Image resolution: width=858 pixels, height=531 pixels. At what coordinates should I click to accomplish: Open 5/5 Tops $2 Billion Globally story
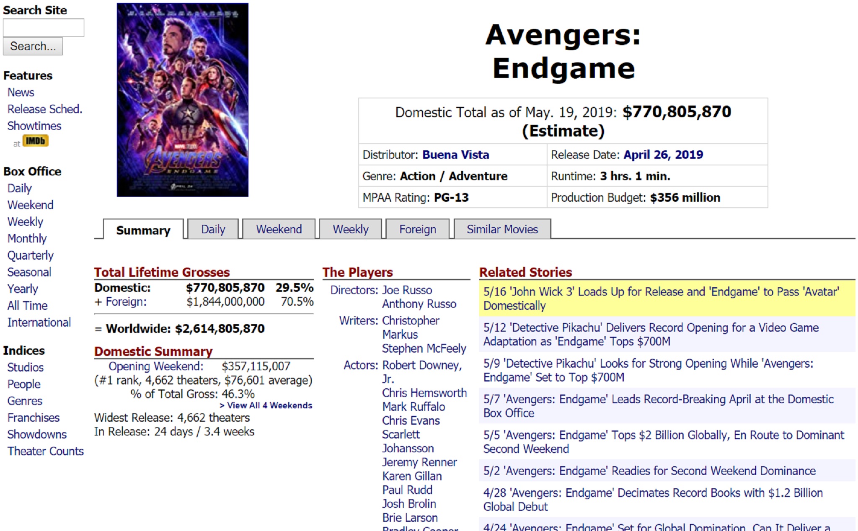click(664, 442)
